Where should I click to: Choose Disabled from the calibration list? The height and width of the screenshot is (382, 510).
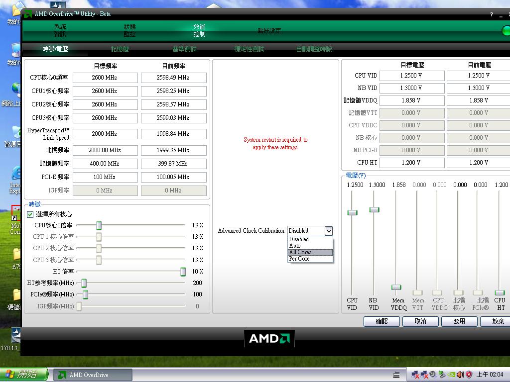coord(310,239)
